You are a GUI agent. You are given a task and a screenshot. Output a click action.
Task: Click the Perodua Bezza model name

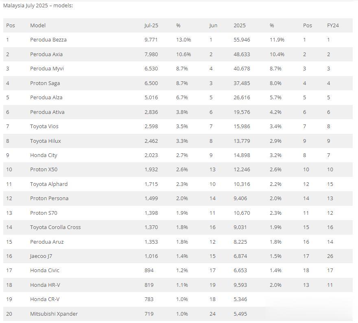pyautogui.click(x=48, y=40)
